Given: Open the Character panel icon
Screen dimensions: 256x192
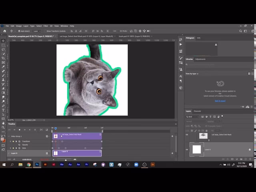Looking at the screenshot, I should (181, 76).
